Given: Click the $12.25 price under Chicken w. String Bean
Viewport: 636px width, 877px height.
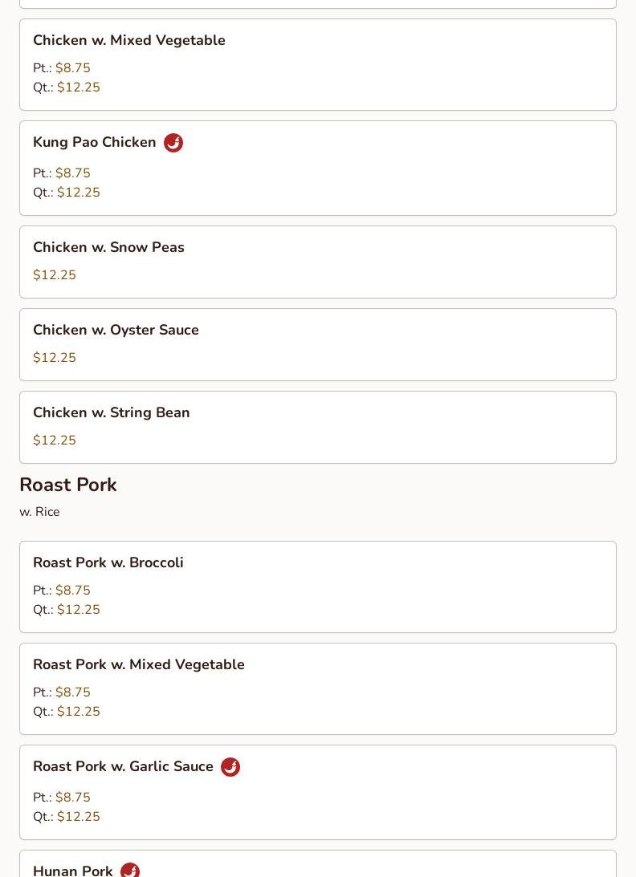Looking at the screenshot, I should pos(55,441).
